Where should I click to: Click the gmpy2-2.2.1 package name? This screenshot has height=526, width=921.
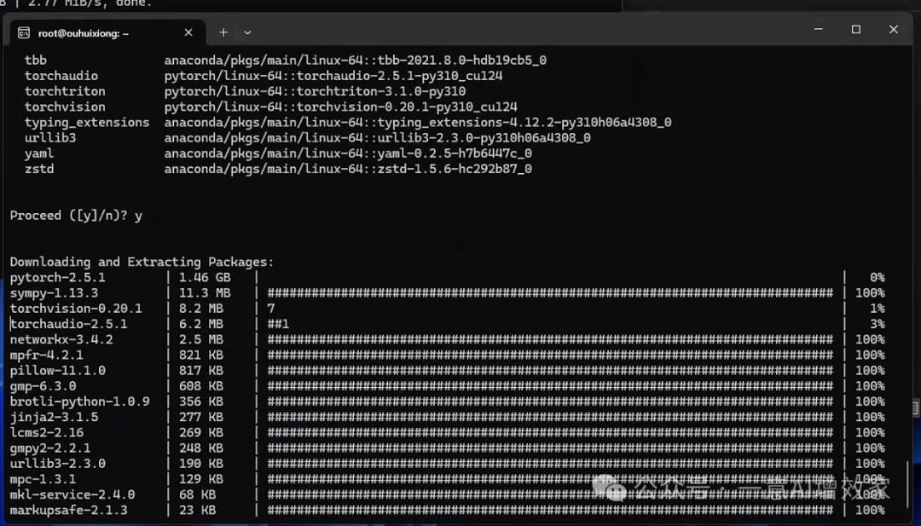point(50,448)
